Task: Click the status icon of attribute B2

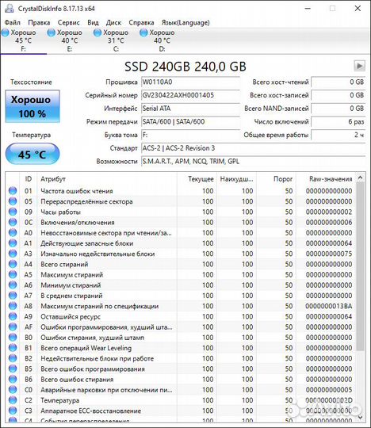Action: pos(13,358)
